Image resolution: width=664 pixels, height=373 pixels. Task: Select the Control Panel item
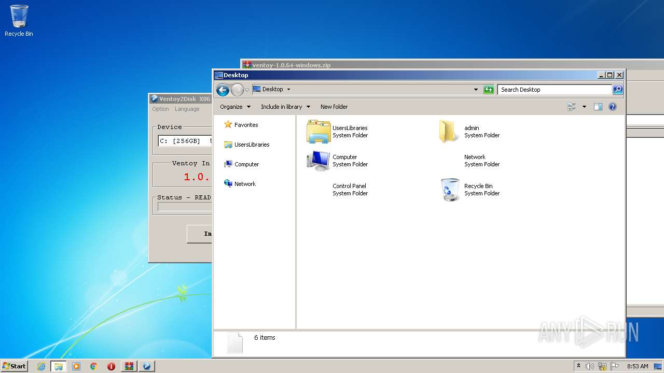pos(350,190)
